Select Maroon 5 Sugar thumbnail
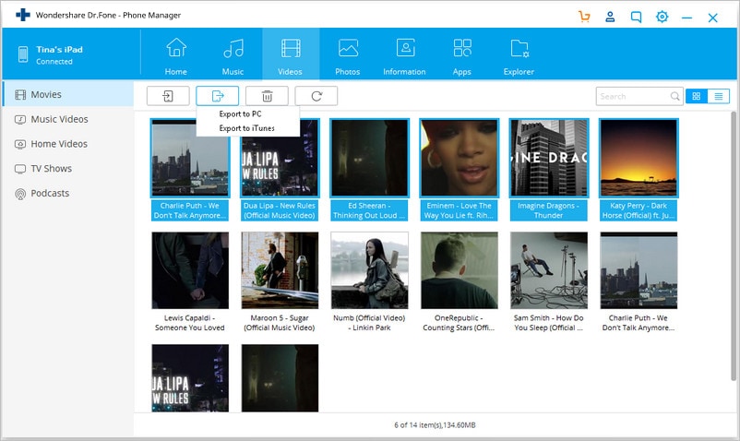 tap(280, 270)
